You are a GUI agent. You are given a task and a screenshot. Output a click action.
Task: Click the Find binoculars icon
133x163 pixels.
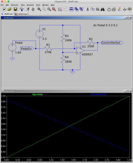(x=102, y=9)
